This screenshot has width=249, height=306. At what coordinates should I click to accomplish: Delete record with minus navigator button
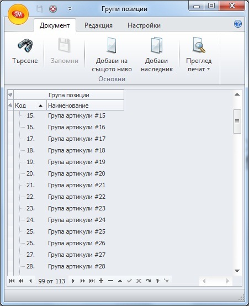click(x=110, y=281)
